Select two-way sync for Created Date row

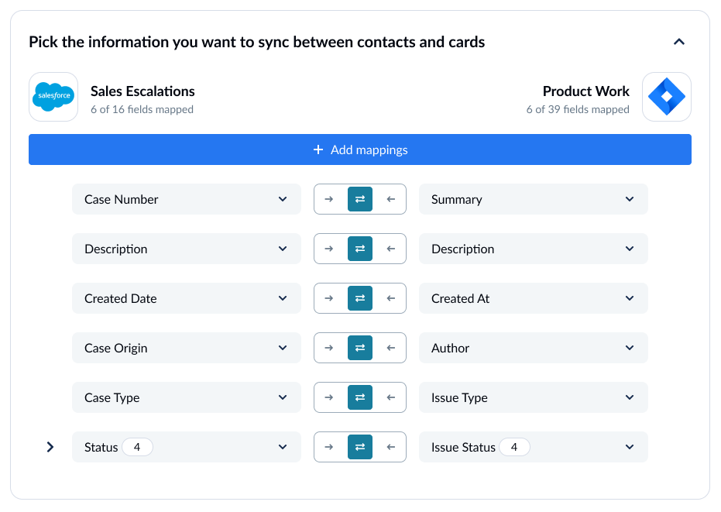tap(360, 298)
